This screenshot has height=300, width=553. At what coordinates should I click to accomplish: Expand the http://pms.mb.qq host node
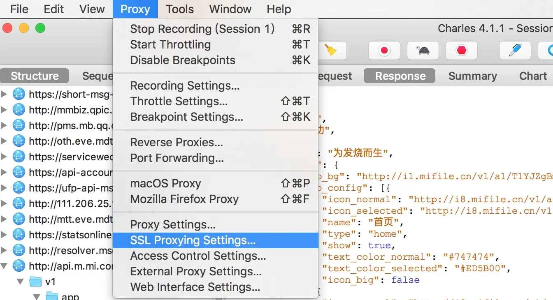tap(4, 125)
